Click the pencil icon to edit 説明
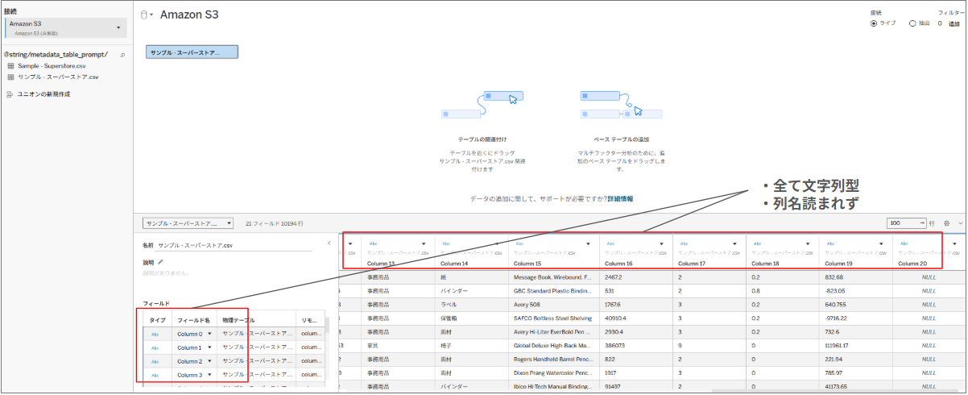 (x=160, y=262)
